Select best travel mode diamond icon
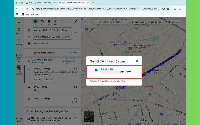This screenshot has width=200, height=125. tap(36, 21)
